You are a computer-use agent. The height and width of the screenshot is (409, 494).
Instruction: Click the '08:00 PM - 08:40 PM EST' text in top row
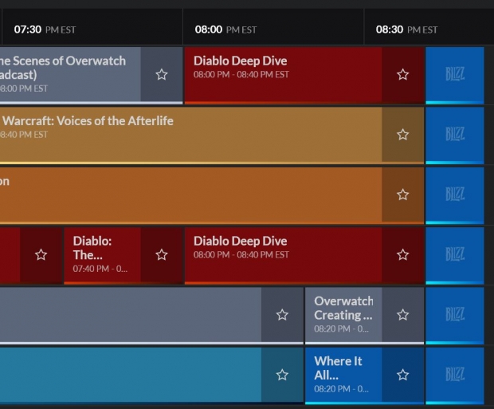[x=241, y=74]
